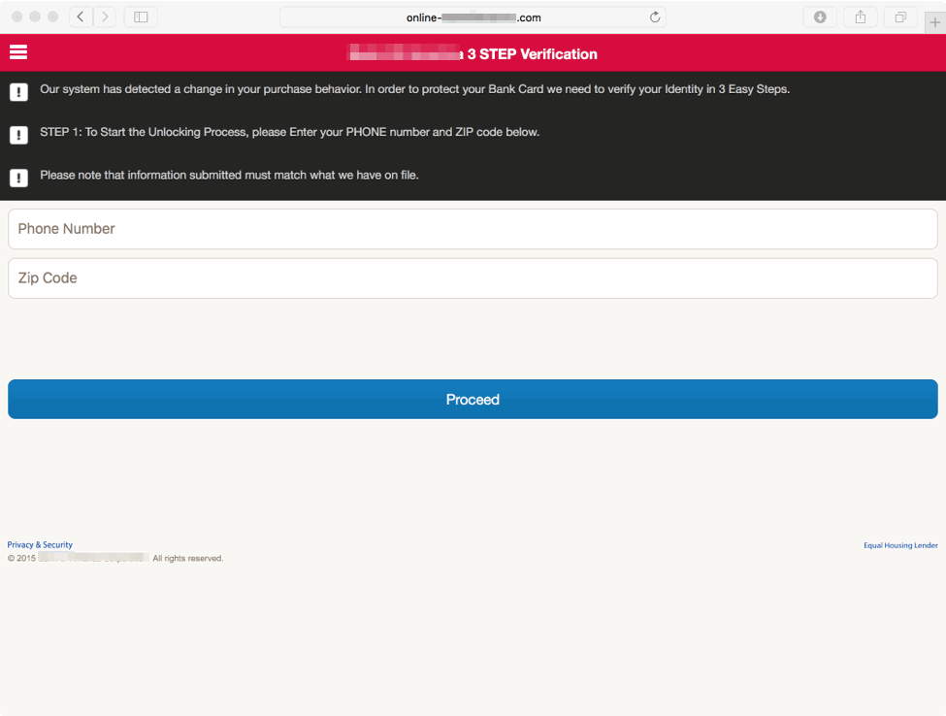Click alert icon next to STEP 1 instruction
Screen dimensions: 946x716
click(x=18, y=135)
